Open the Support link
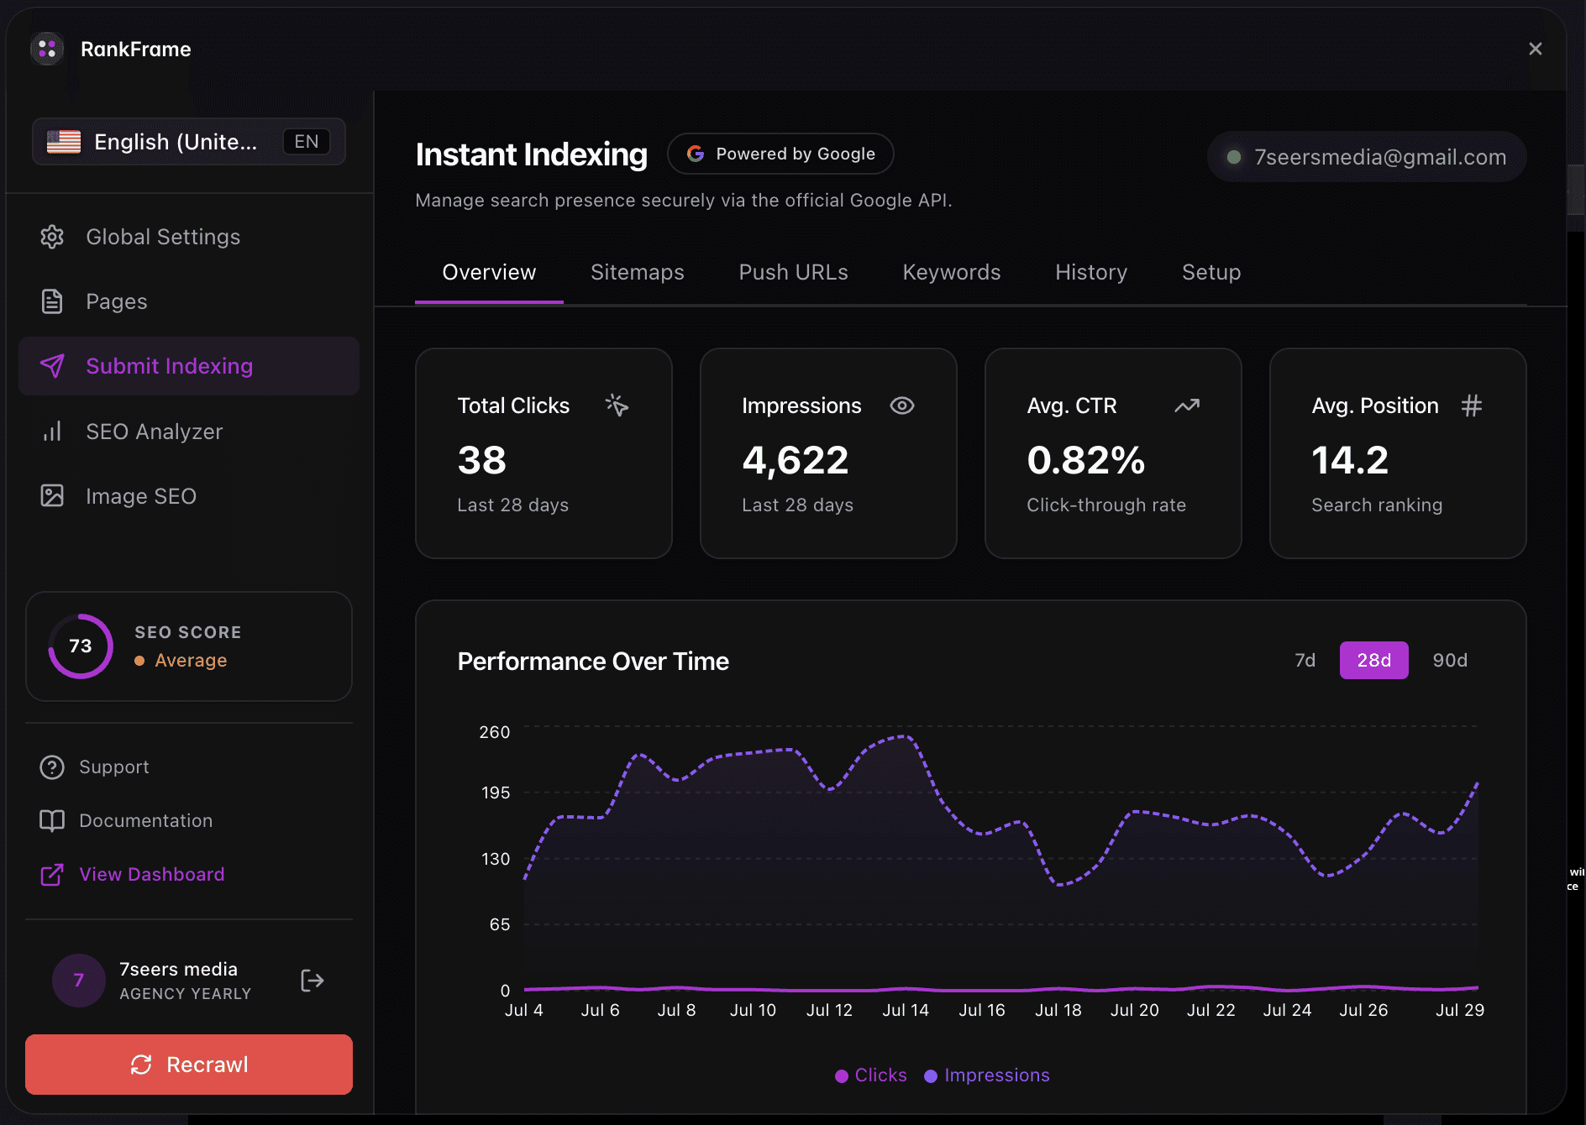Image resolution: width=1586 pixels, height=1125 pixels. point(113,767)
